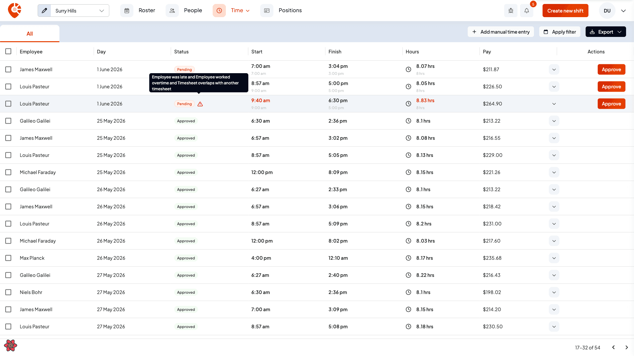The width and height of the screenshot is (634, 356).
Task: Check Louis Pasteur 8:57 am 1 June row
Action: (8, 87)
